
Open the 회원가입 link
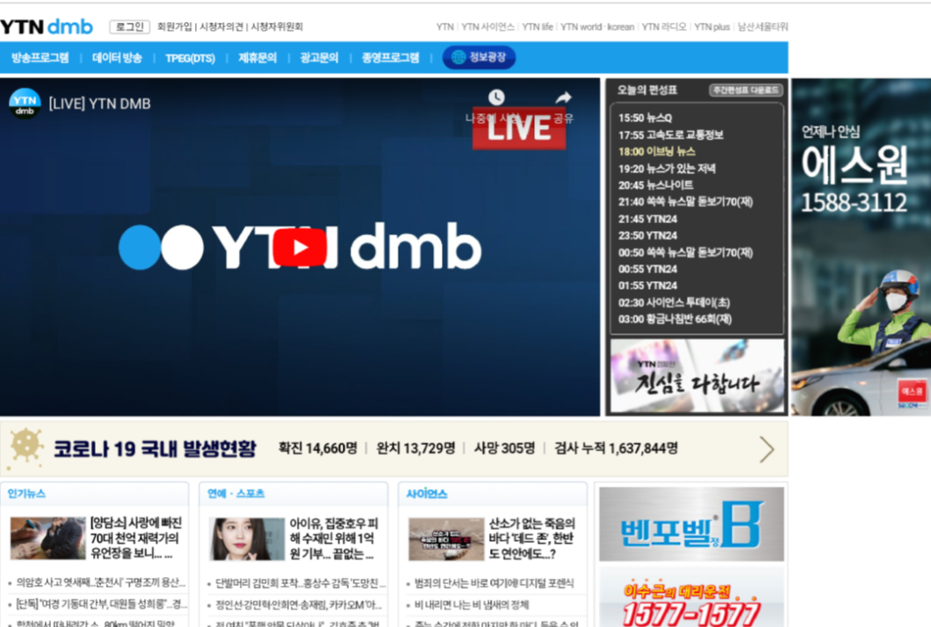[175, 26]
